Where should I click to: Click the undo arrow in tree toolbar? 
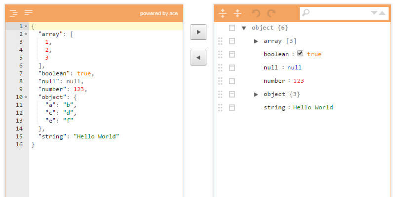coord(256,13)
